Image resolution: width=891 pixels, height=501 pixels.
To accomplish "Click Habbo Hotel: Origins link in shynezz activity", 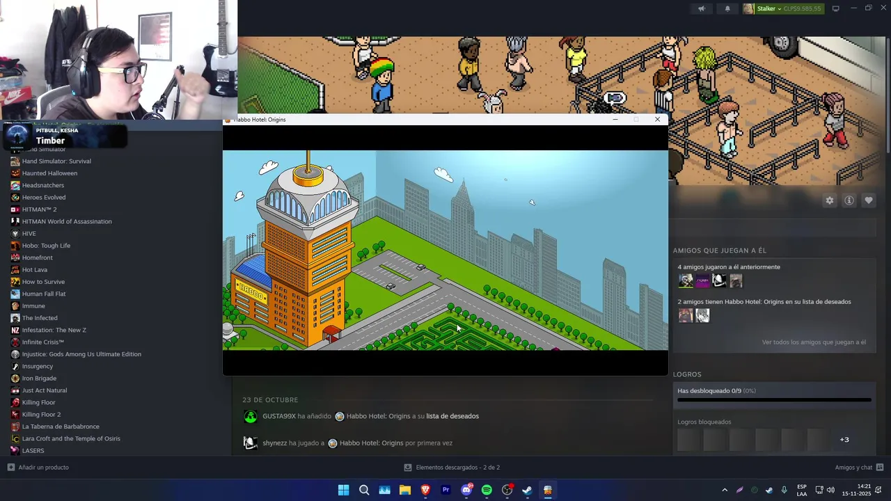I will tap(371, 443).
